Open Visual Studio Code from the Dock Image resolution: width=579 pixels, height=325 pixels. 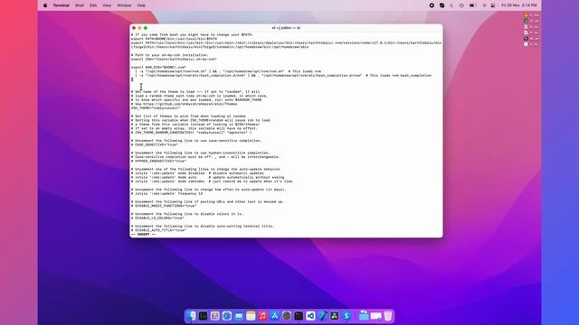pyautogui.click(x=310, y=316)
